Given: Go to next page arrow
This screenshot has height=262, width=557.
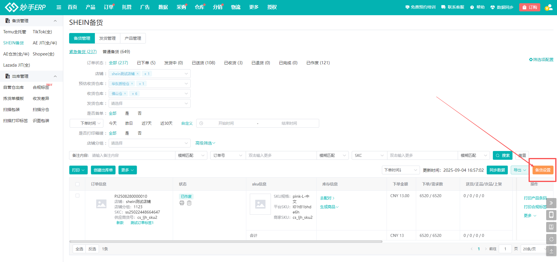Looking at the screenshot, I should coord(486,249).
